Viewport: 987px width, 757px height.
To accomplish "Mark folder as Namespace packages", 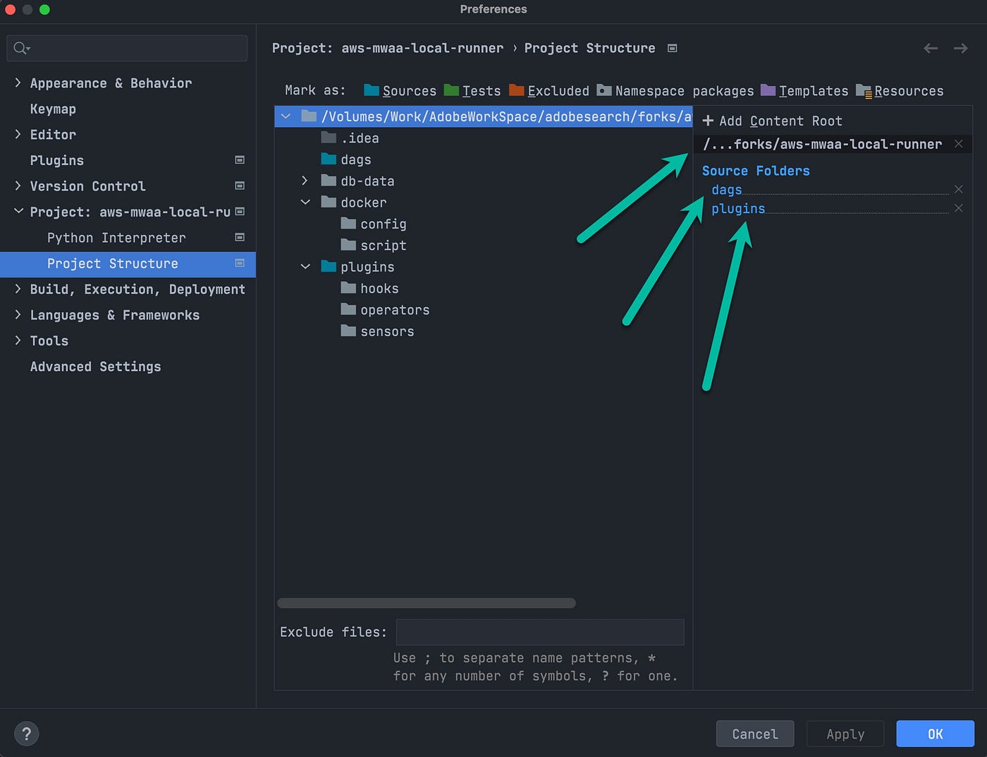I will tap(675, 91).
